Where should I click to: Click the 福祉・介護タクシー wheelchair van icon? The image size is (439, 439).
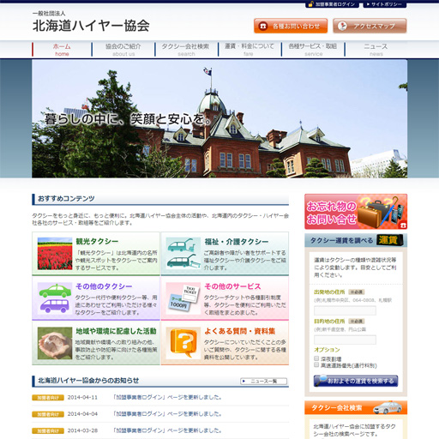[183, 254]
